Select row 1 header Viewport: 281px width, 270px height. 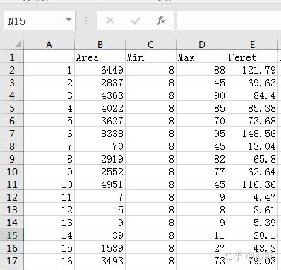12,57
